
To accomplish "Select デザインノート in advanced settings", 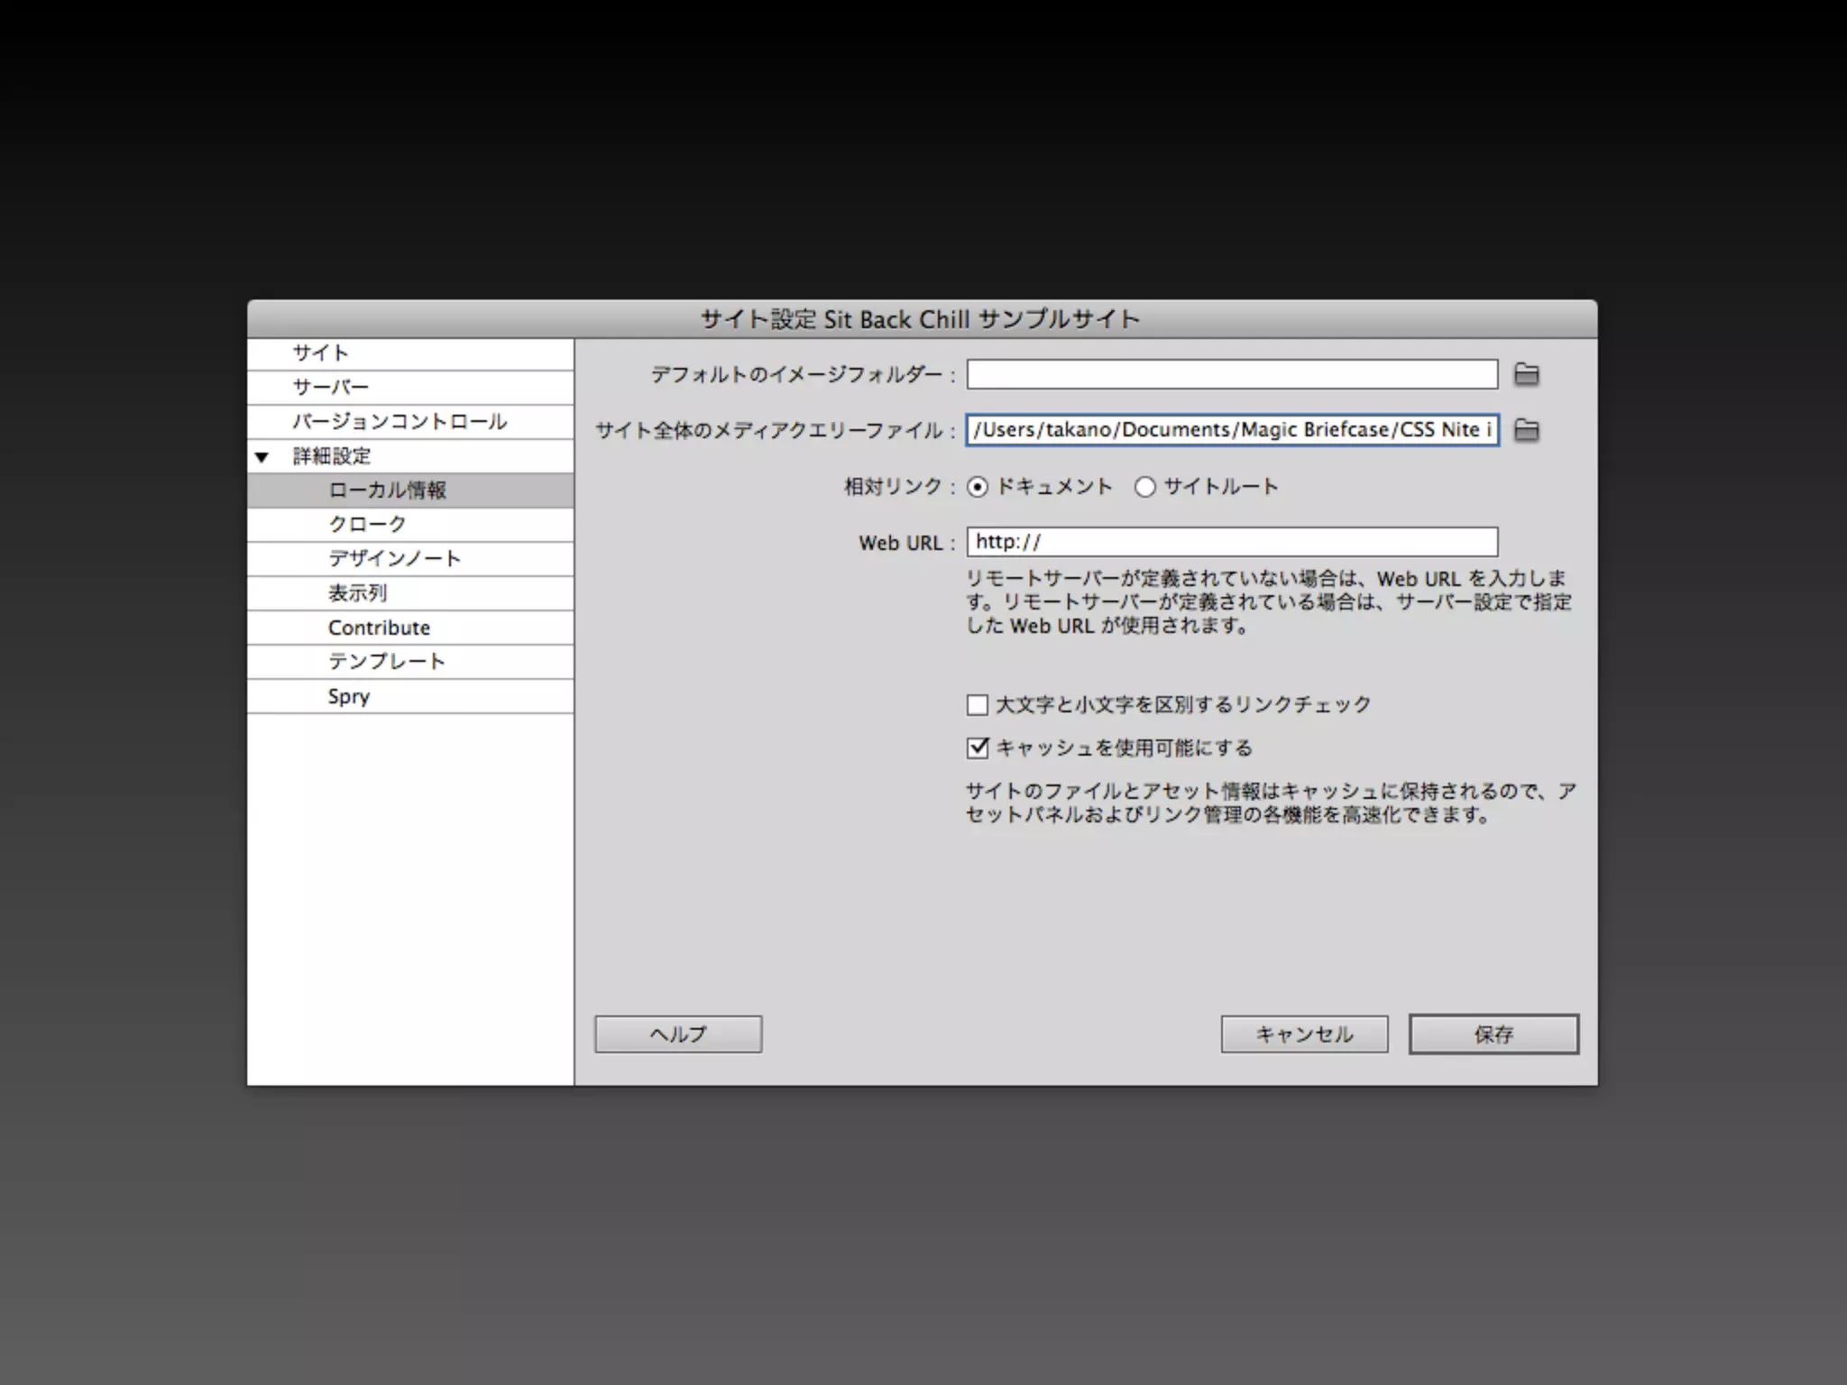I will click(394, 559).
